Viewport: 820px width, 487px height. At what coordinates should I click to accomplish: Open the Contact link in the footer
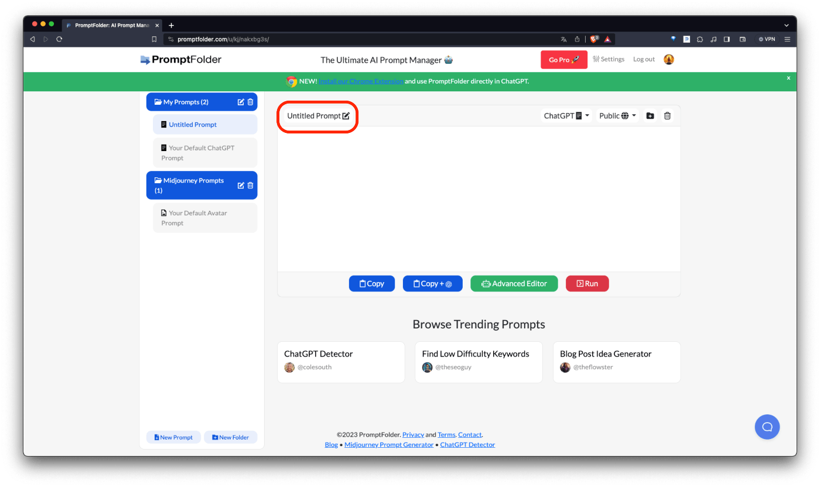470,434
